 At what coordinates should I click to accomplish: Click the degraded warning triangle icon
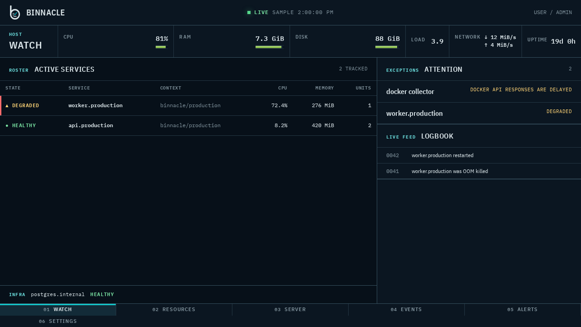(x=7, y=106)
